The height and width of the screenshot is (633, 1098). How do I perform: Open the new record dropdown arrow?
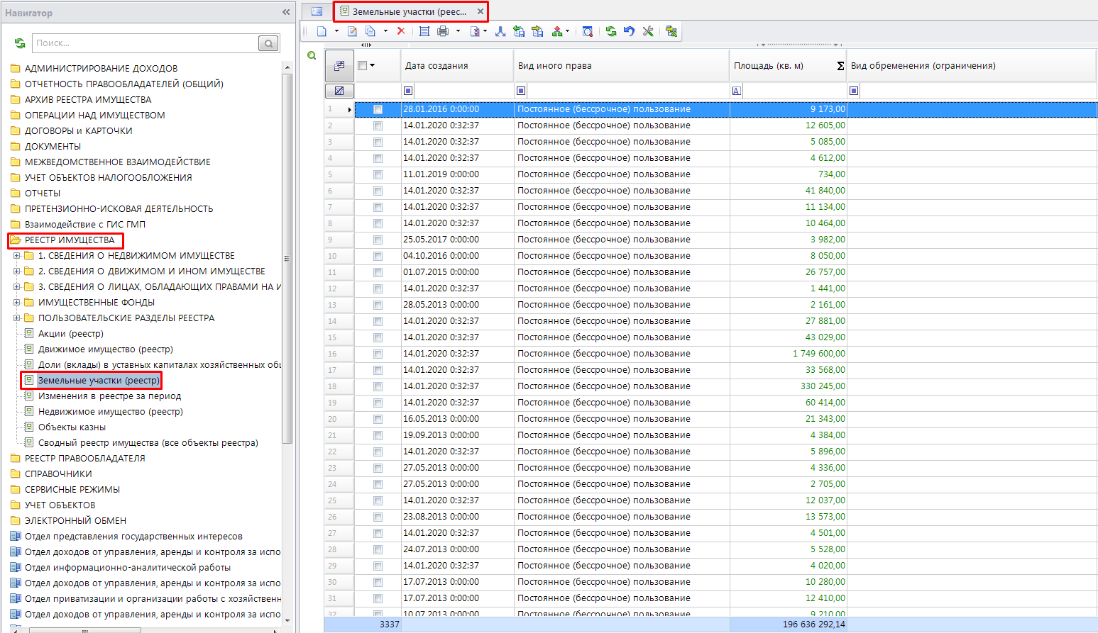pyautogui.click(x=336, y=31)
